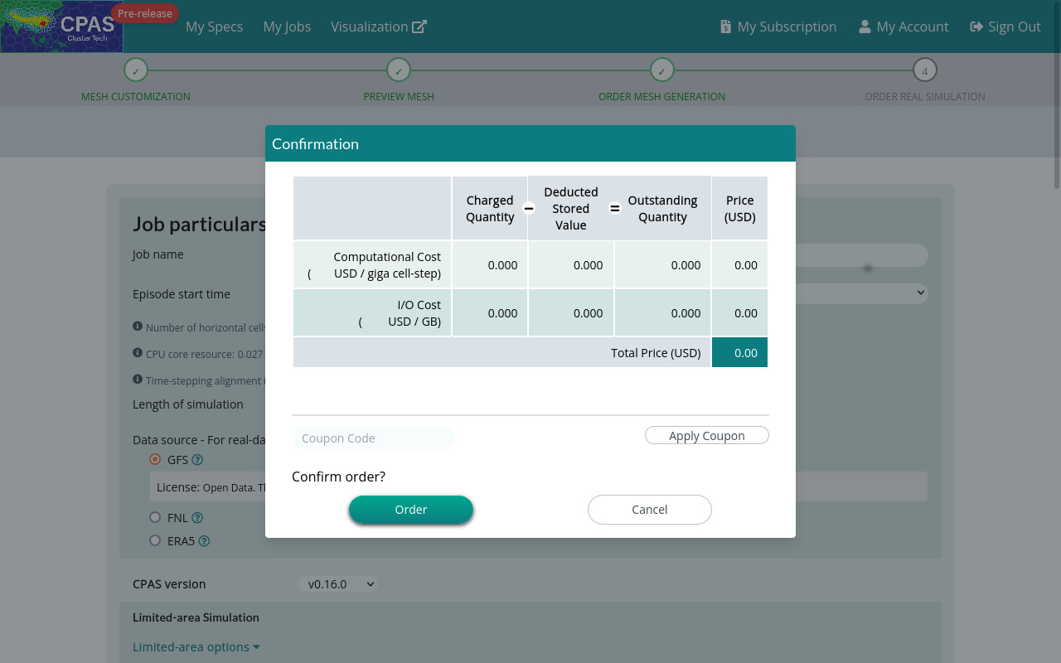Click the minus operator icon in table header
This screenshot has height=663, width=1061.
[528, 209]
